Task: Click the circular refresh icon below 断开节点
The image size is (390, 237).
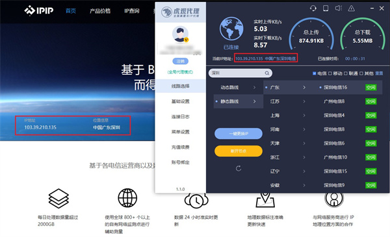Action: [239, 168]
